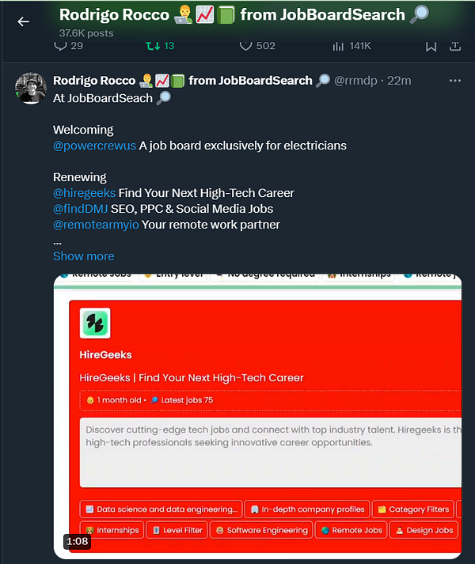The width and height of the screenshot is (475, 564).
Task: Click the HireGeeks green logo icon
Action: coord(95,323)
